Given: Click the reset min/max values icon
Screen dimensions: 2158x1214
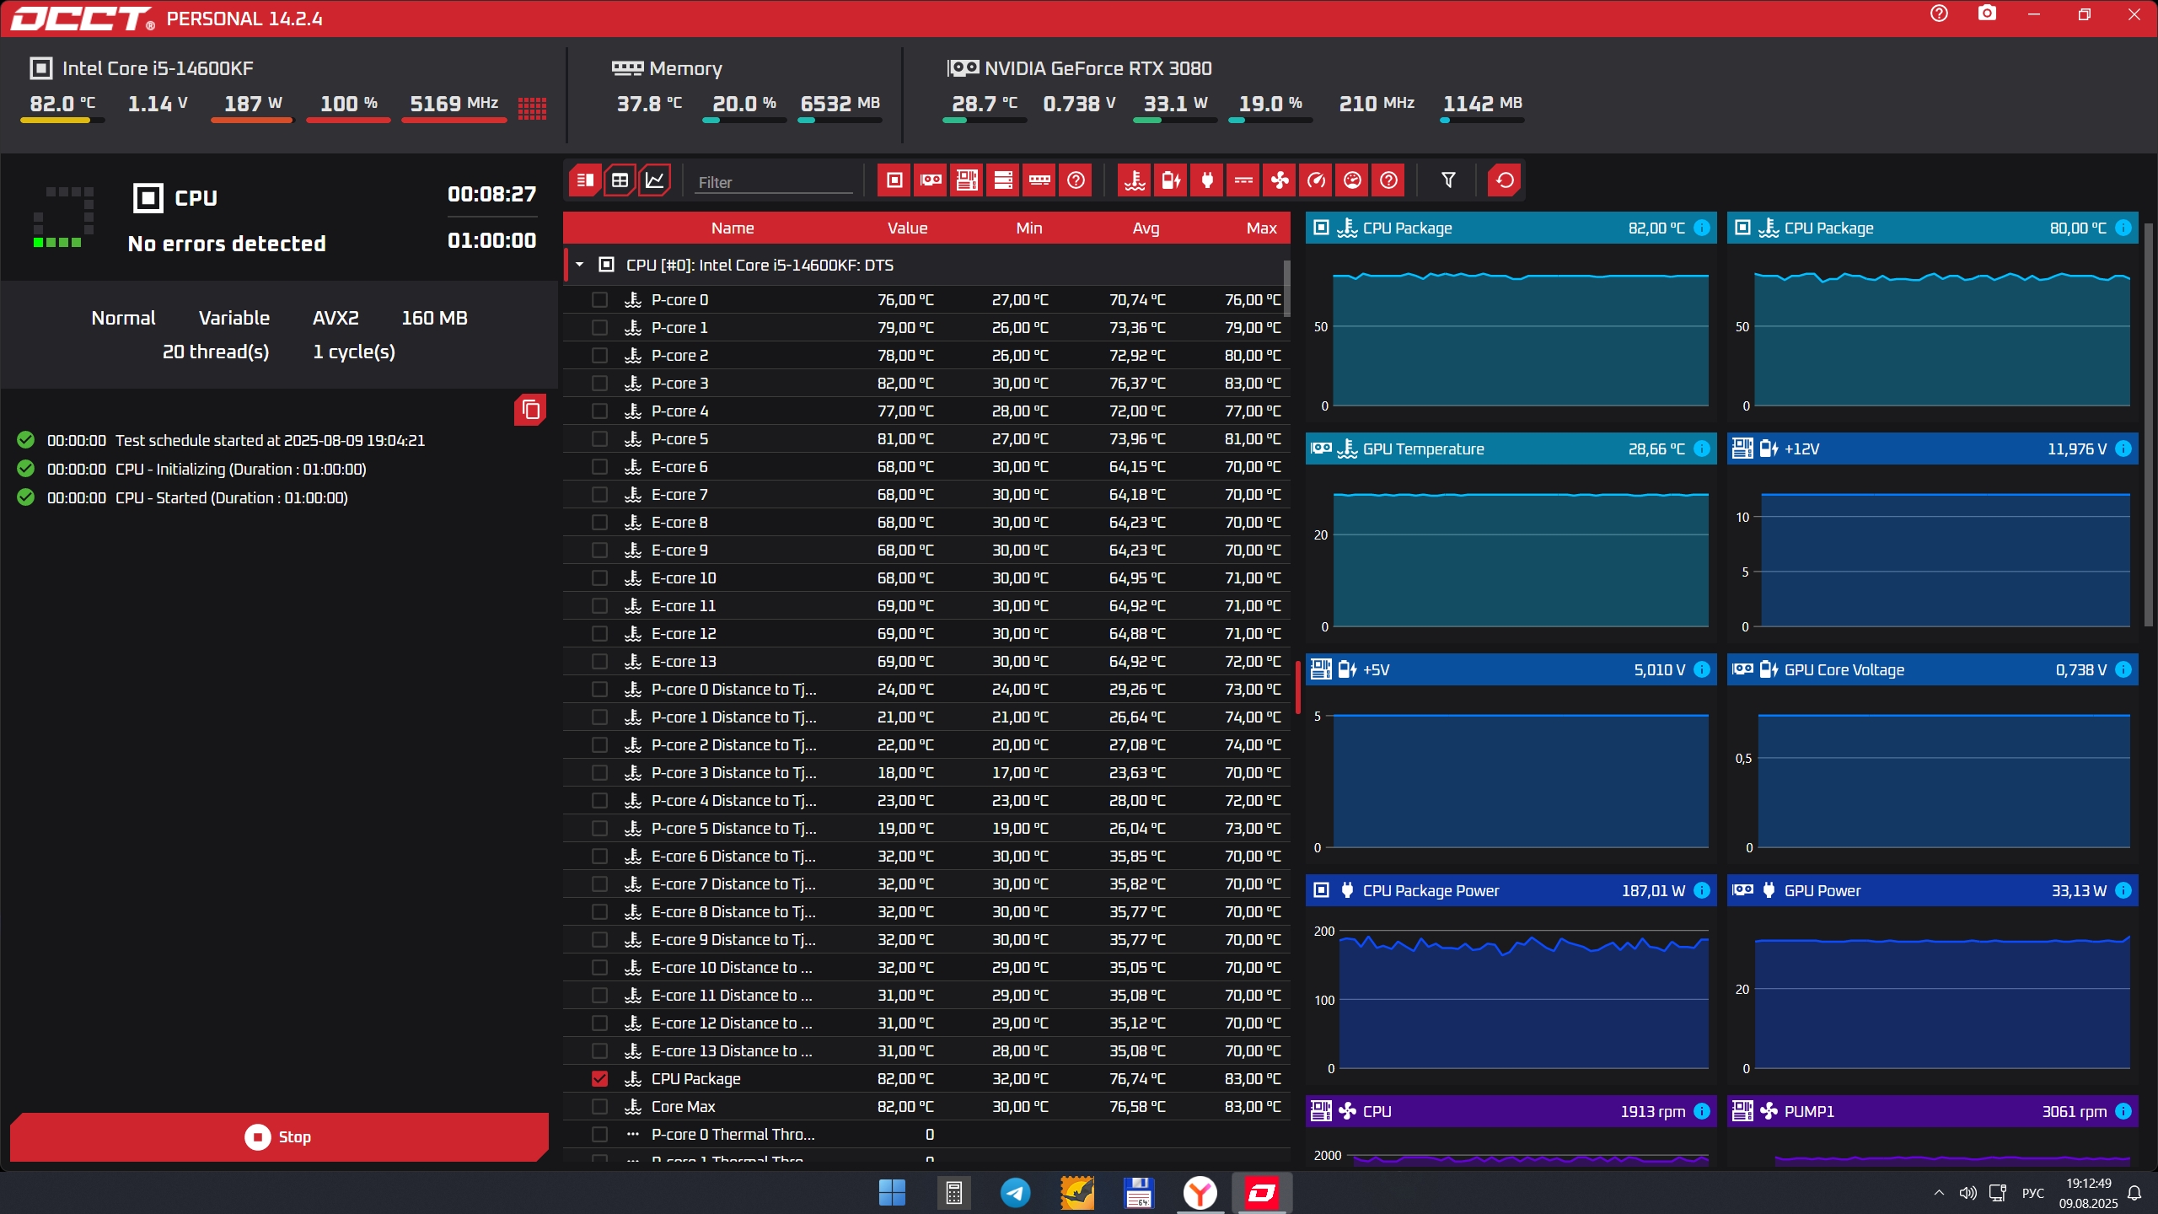Looking at the screenshot, I should coord(1505,180).
